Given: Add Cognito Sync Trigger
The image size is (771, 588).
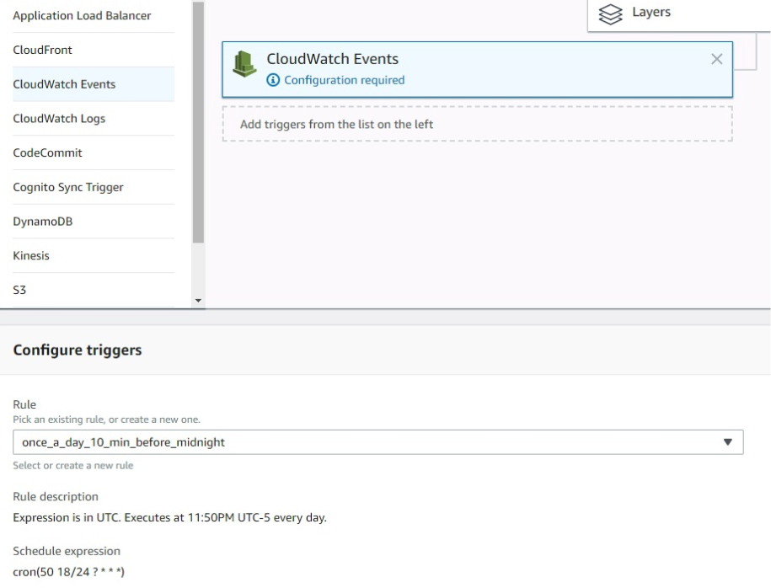Looking at the screenshot, I should pyautogui.click(x=94, y=187).
